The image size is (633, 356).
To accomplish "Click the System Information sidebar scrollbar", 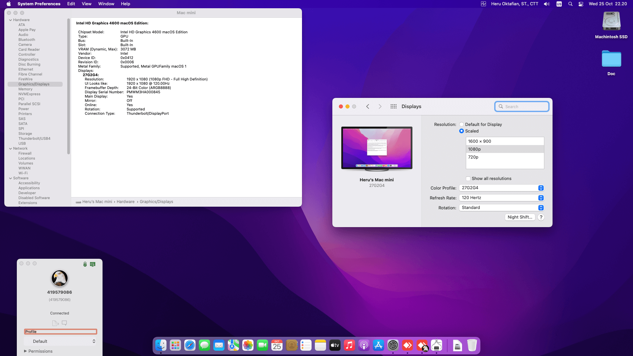I will point(69,86).
